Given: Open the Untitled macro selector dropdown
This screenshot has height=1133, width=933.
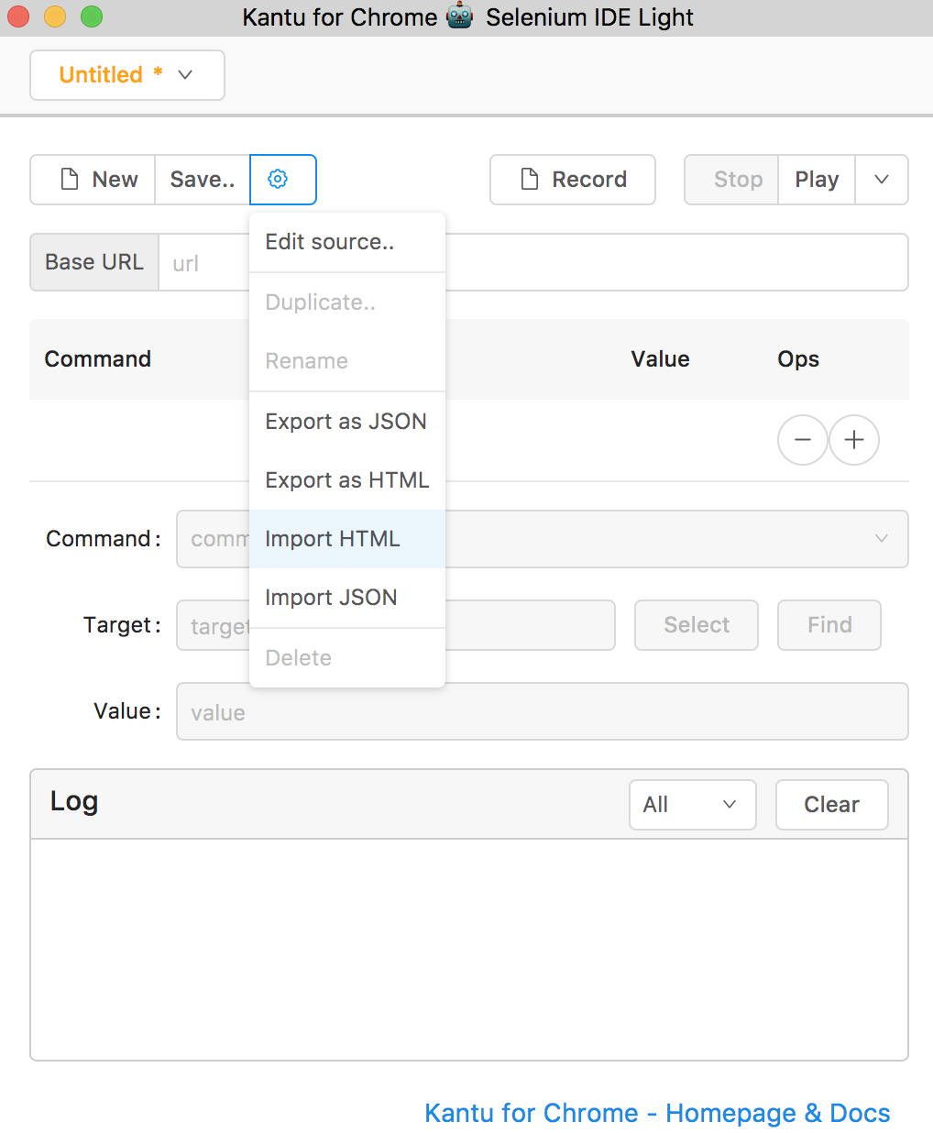Looking at the screenshot, I should pos(127,75).
